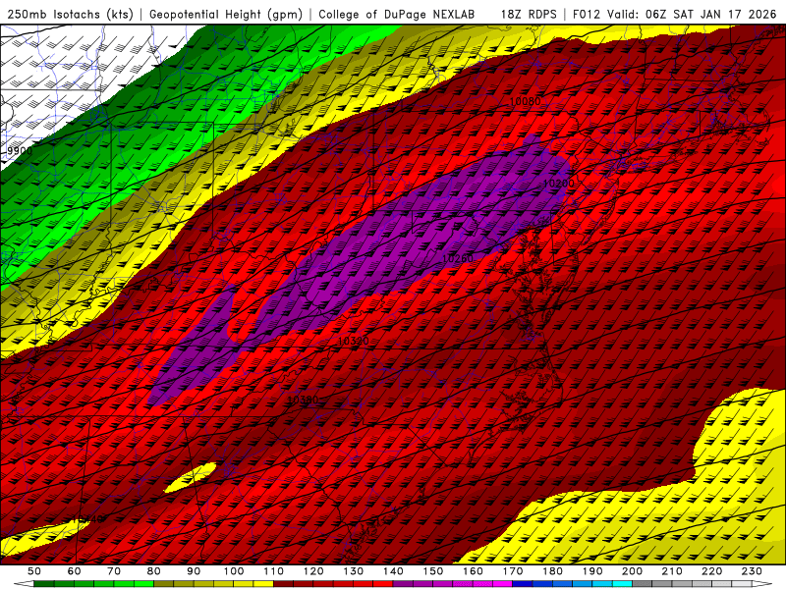Viewport: 786px width, 589px height.
Task: Click the 10080 height contour label
Action: (x=525, y=101)
